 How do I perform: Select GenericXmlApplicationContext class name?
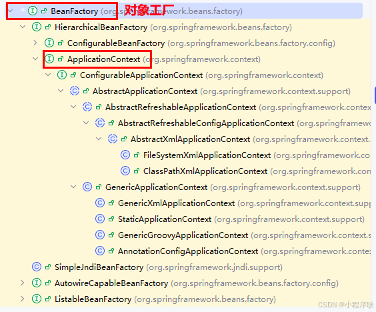[176, 203]
